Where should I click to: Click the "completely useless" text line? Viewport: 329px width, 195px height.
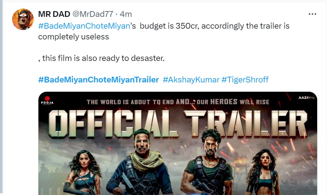pyautogui.click(x=73, y=37)
